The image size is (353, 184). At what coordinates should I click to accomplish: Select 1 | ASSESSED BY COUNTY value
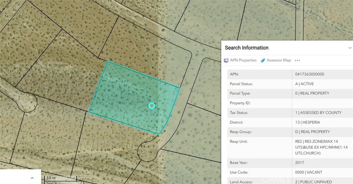click(318, 112)
